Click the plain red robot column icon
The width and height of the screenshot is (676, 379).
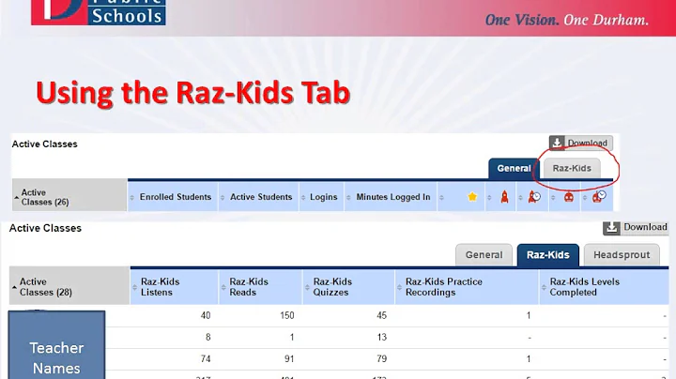click(x=569, y=197)
